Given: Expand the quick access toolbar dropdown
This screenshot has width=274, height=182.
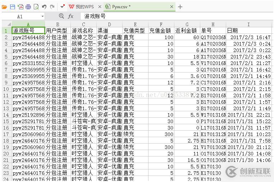Looking at the screenshot, I should [62, 6].
